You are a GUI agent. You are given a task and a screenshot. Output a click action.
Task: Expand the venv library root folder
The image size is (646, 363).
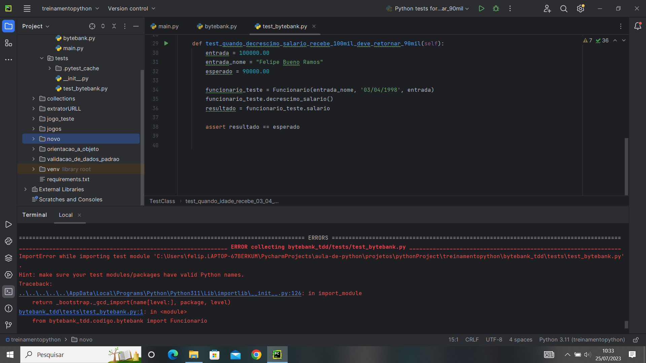pos(34,169)
